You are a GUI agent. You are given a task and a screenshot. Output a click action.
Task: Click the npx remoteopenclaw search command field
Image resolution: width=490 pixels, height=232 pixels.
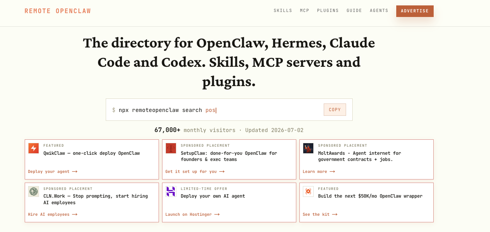229,110
